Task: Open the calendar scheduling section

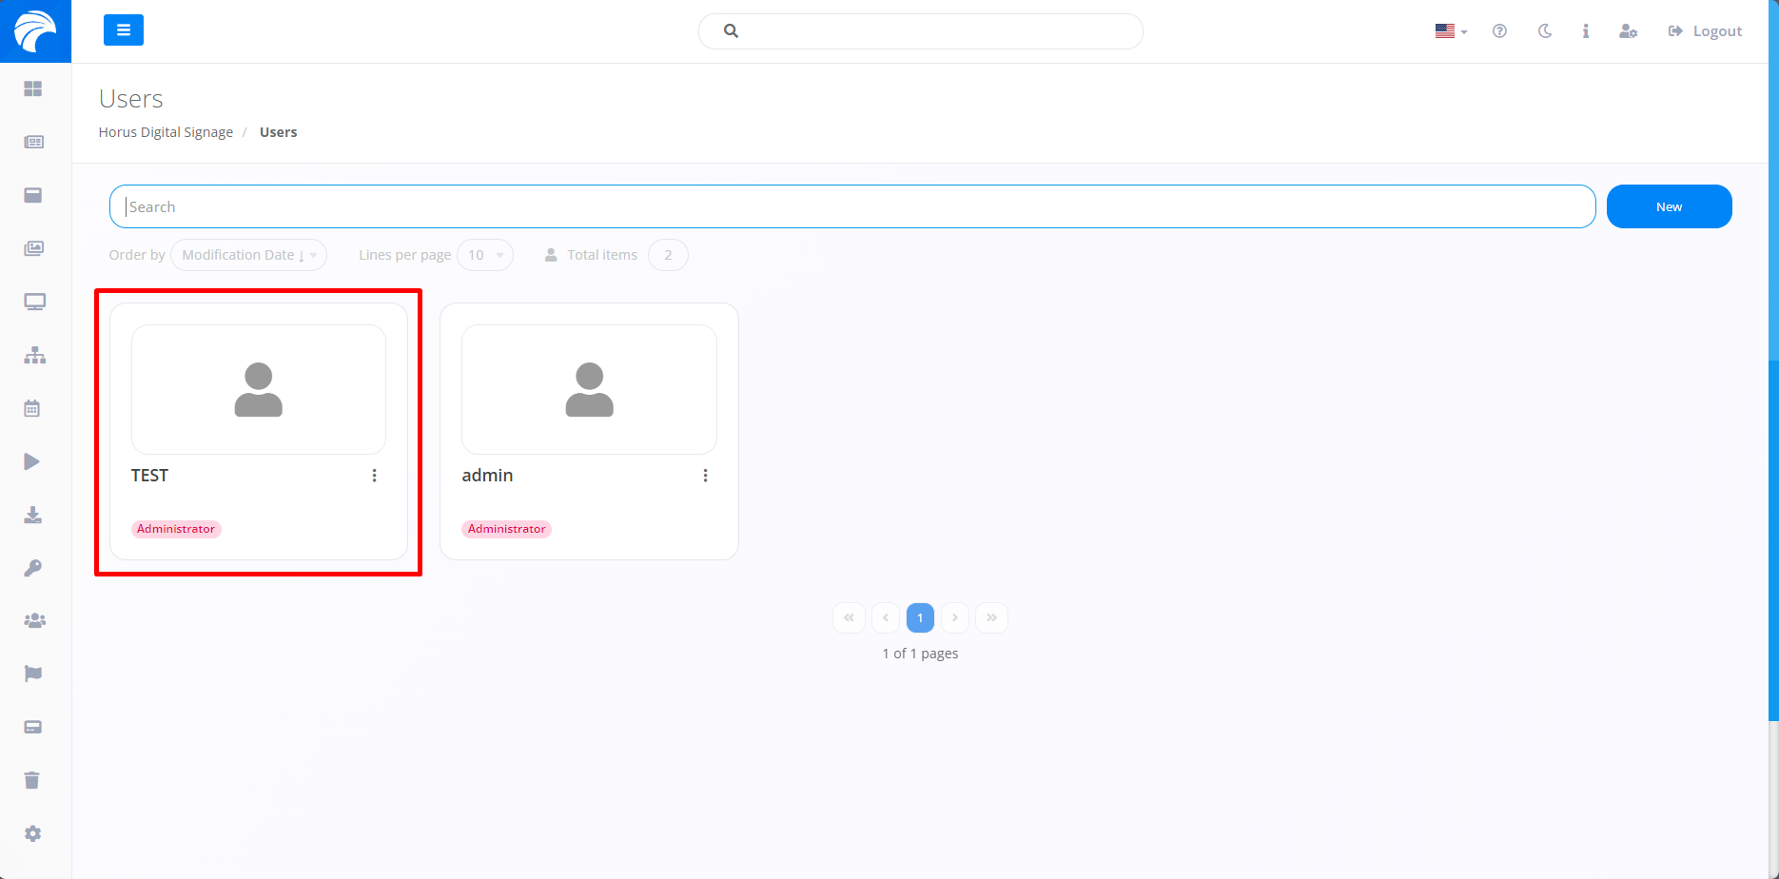Action: [34, 408]
